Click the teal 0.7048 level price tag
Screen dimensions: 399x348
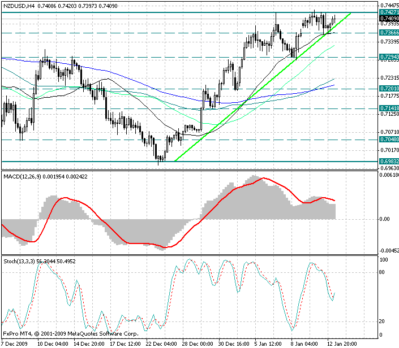tap(389, 139)
